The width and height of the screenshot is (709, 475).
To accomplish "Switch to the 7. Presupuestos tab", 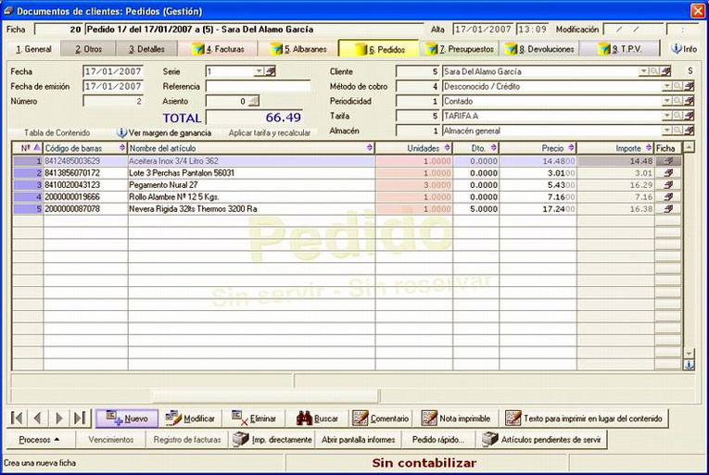I will [x=461, y=49].
